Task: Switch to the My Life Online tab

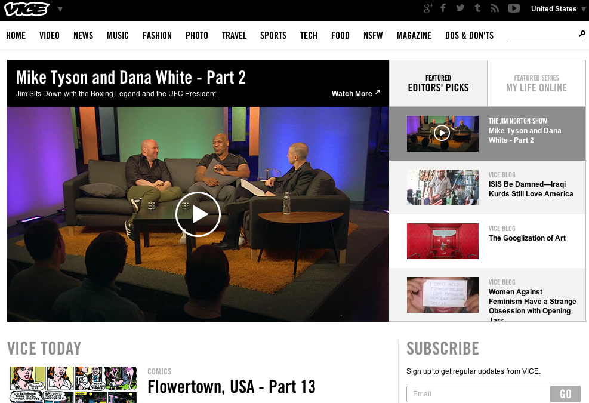Action: [536, 84]
